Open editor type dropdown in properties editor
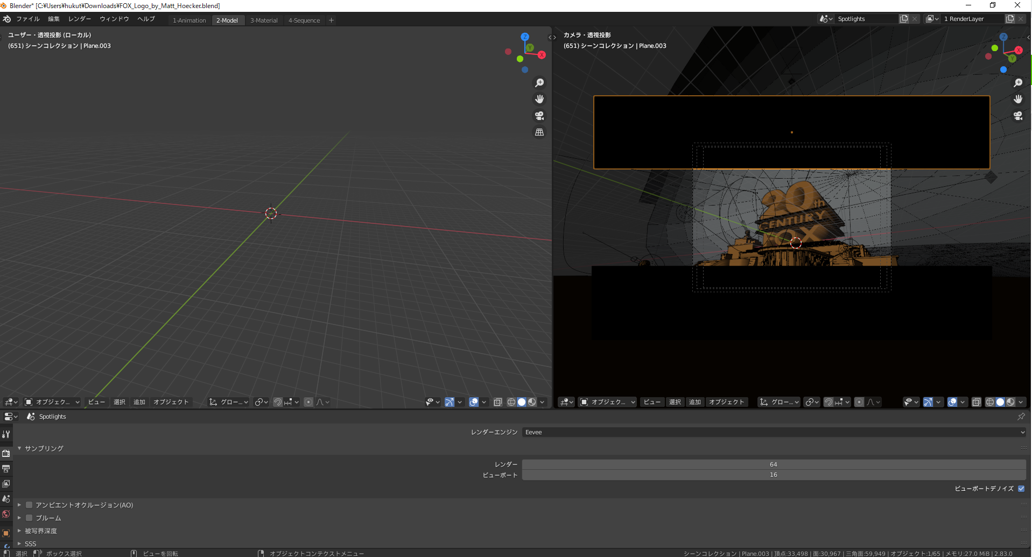The width and height of the screenshot is (1032, 557). point(11,417)
